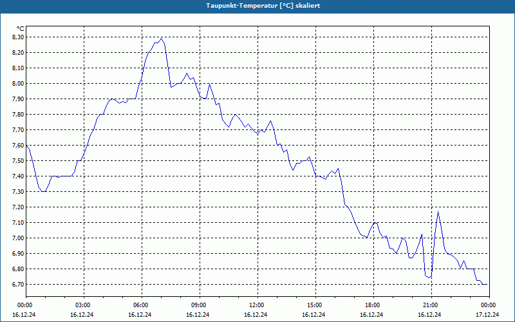The width and height of the screenshot is (515, 322).
Task: Click the 6,80 y-axis label
Action: pos(18,269)
